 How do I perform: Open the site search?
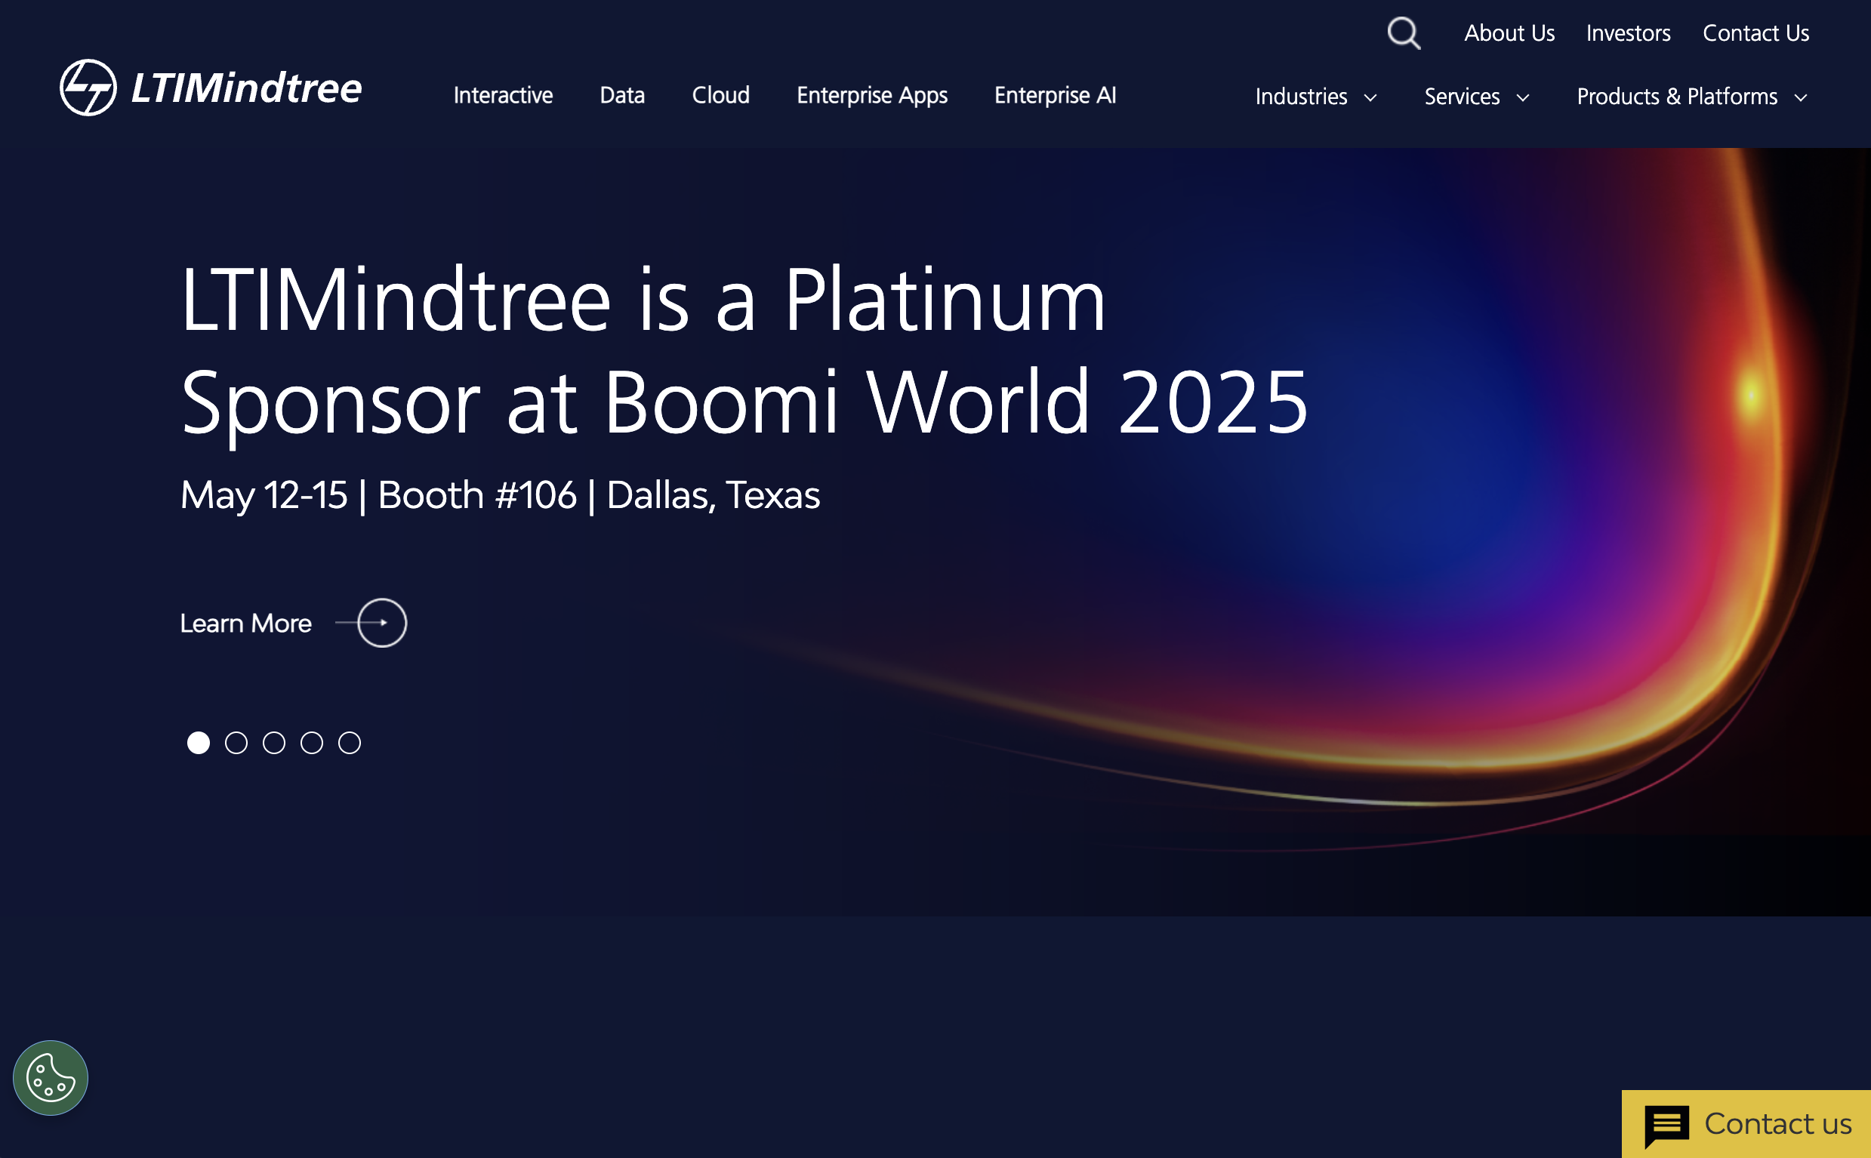(x=1404, y=34)
